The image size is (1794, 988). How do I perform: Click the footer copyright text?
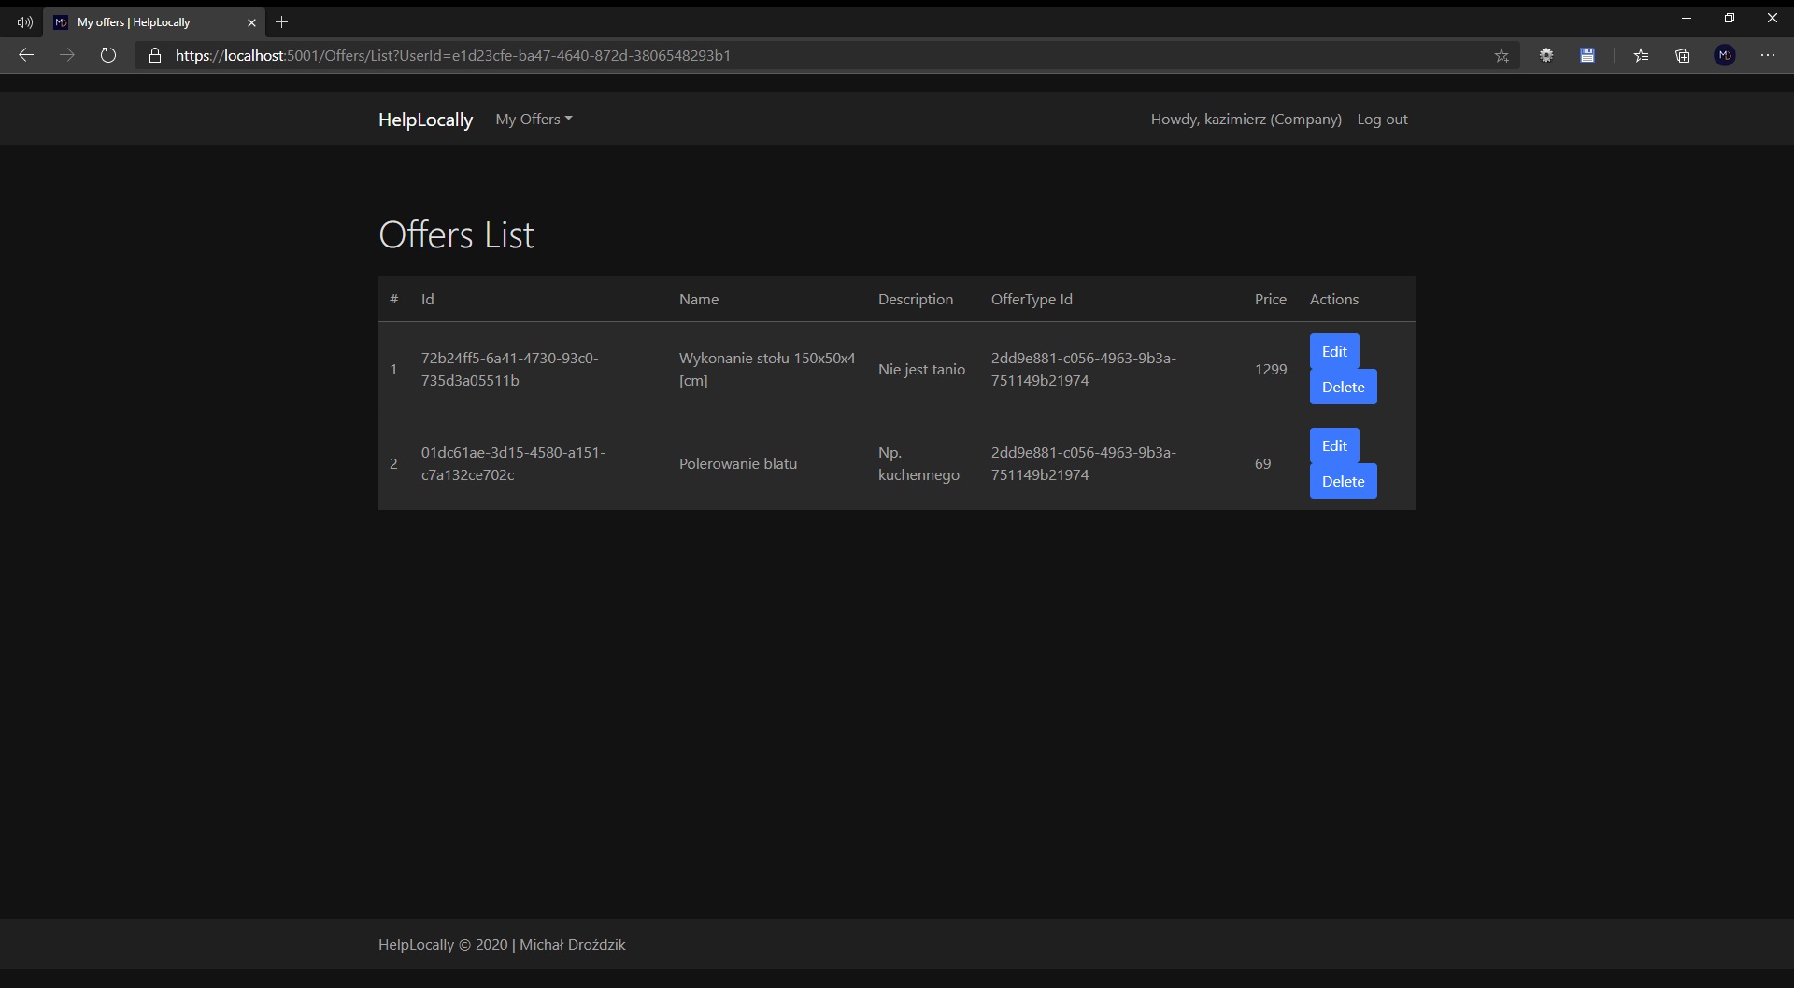[502, 944]
